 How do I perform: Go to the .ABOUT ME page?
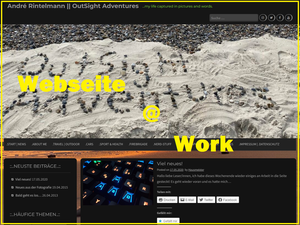point(39,144)
